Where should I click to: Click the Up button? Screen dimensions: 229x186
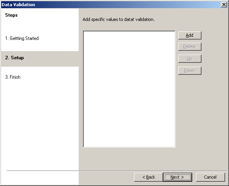coord(190,59)
